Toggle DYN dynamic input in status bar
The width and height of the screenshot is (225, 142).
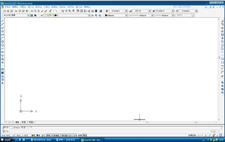75,135
